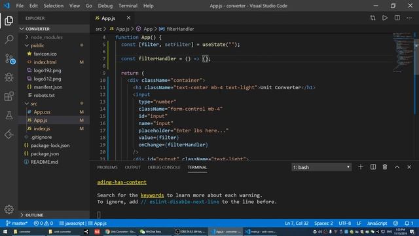Change Spaces: 2 indentation setting

[x=323, y=223]
